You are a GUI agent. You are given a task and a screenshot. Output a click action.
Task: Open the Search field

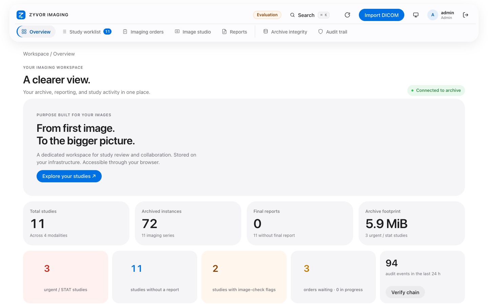point(309,15)
